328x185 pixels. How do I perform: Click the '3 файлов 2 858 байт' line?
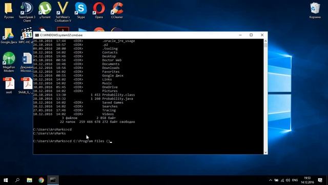click(x=89, y=118)
